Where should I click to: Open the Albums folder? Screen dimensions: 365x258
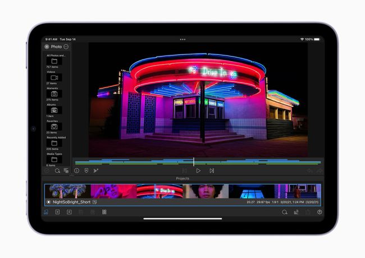point(54,110)
